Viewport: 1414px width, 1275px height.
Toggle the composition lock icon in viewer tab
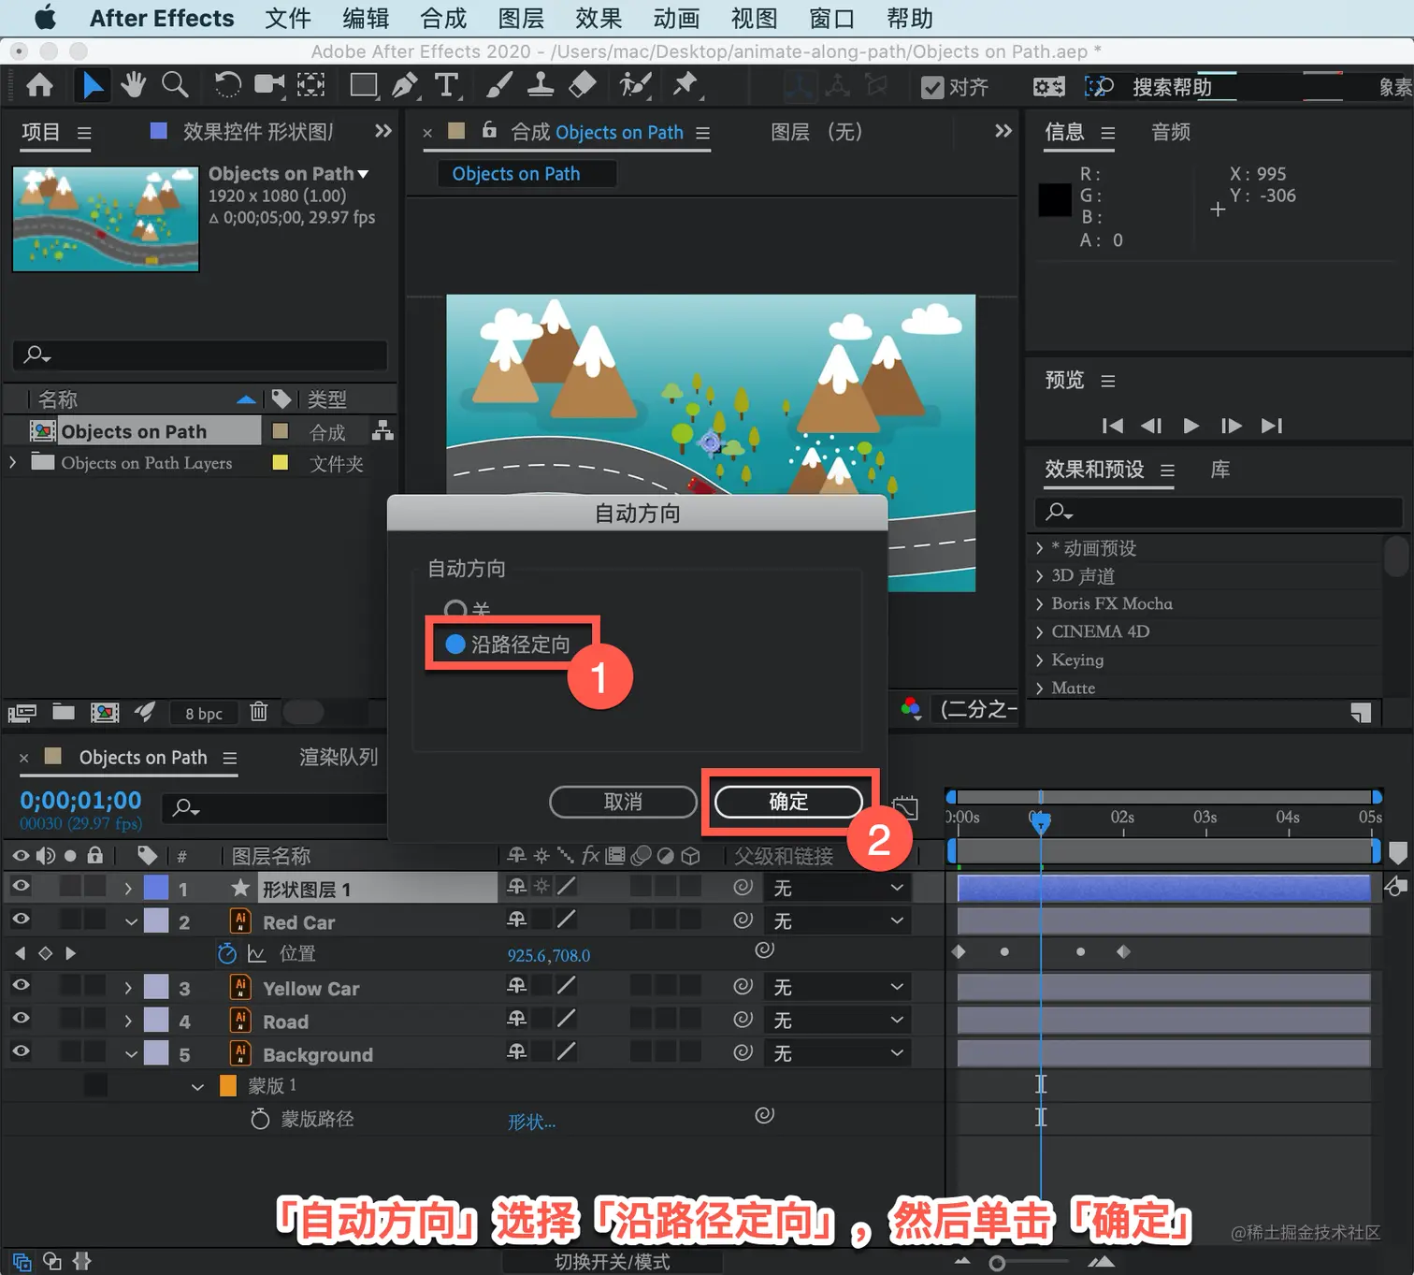click(x=489, y=131)
